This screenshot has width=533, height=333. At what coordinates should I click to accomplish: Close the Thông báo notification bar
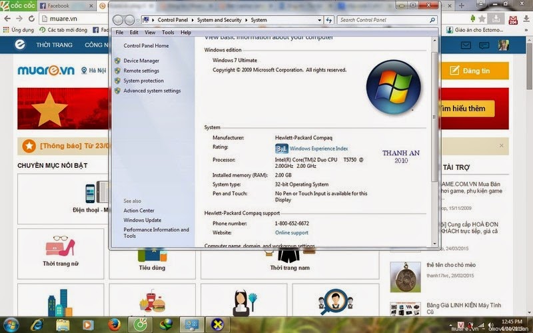[502, 145]
